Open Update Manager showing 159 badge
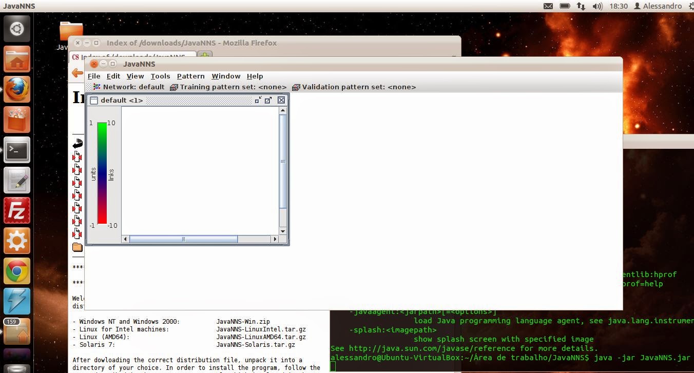This screenshot has width=694, height=373. 17,332
